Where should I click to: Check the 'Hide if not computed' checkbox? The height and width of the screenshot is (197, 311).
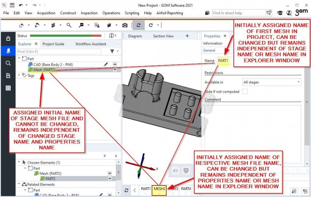pyautogui.click(x=245, y=92)
